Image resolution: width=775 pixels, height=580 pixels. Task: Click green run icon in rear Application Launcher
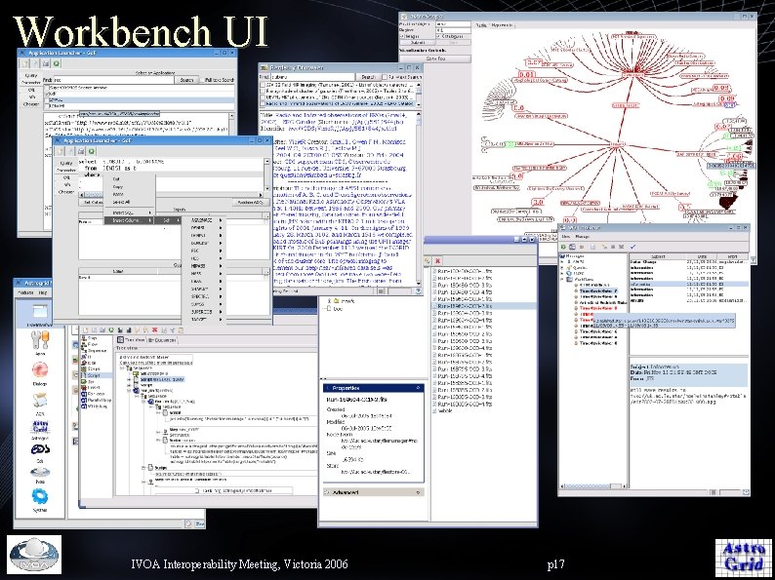click(57, 63)
